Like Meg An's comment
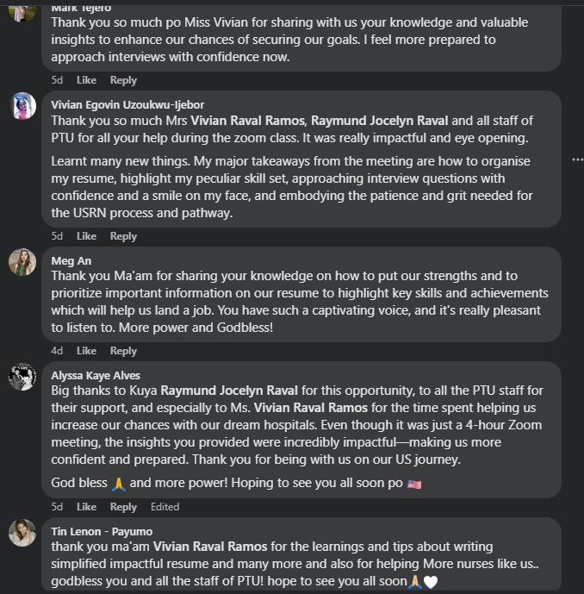 coord(86,351)
